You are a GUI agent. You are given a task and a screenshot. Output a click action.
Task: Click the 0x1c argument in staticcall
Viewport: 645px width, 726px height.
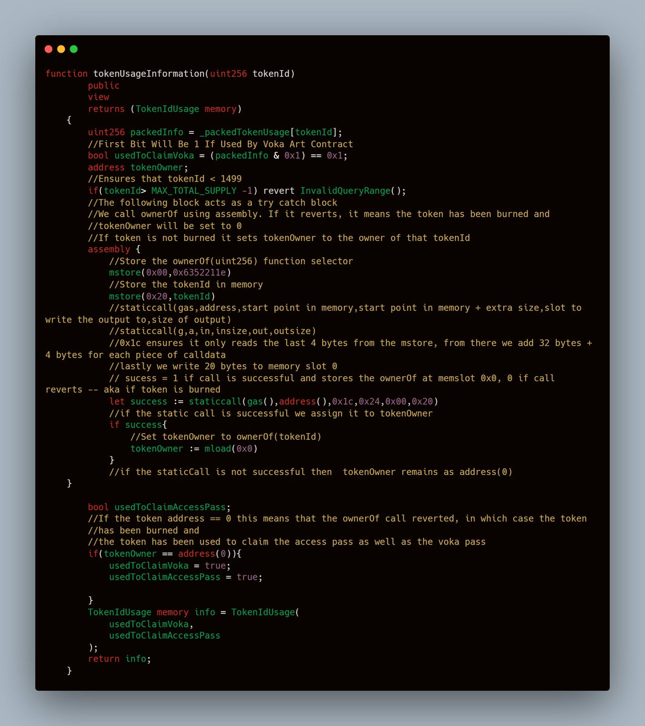(x=343, y=402)
